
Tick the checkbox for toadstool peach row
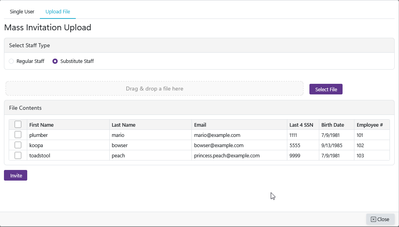coord(18,155)
